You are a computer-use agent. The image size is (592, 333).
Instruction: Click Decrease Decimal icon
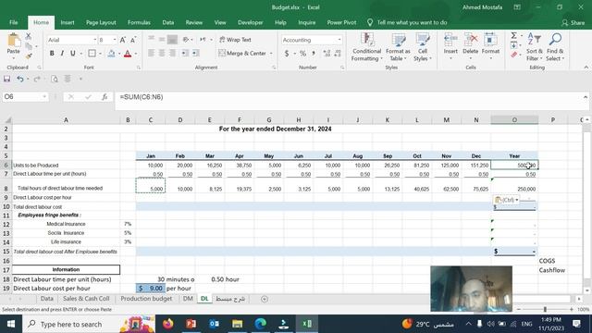pyautogui.click(x=337, y=54)
